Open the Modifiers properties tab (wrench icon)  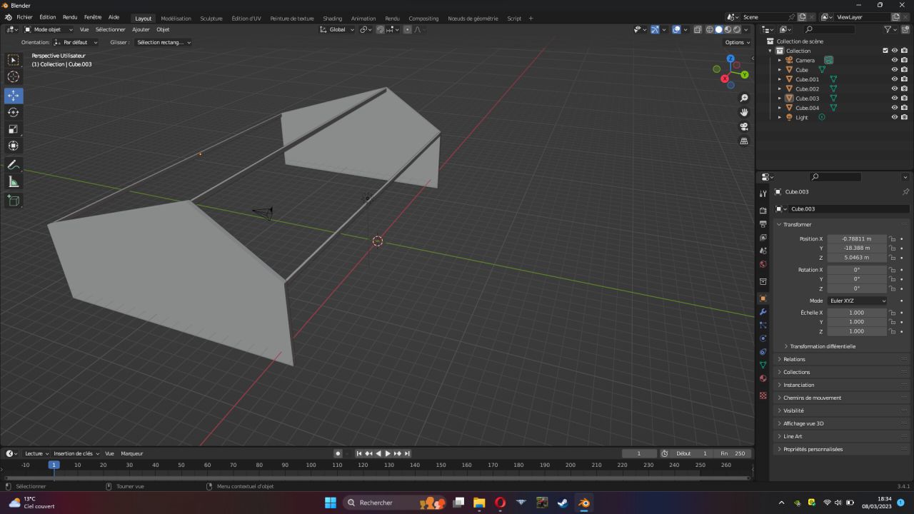tap(763, 313)
